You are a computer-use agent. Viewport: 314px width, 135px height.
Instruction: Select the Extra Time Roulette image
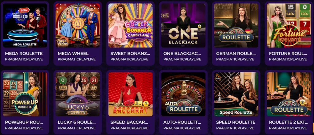point(289,94)
